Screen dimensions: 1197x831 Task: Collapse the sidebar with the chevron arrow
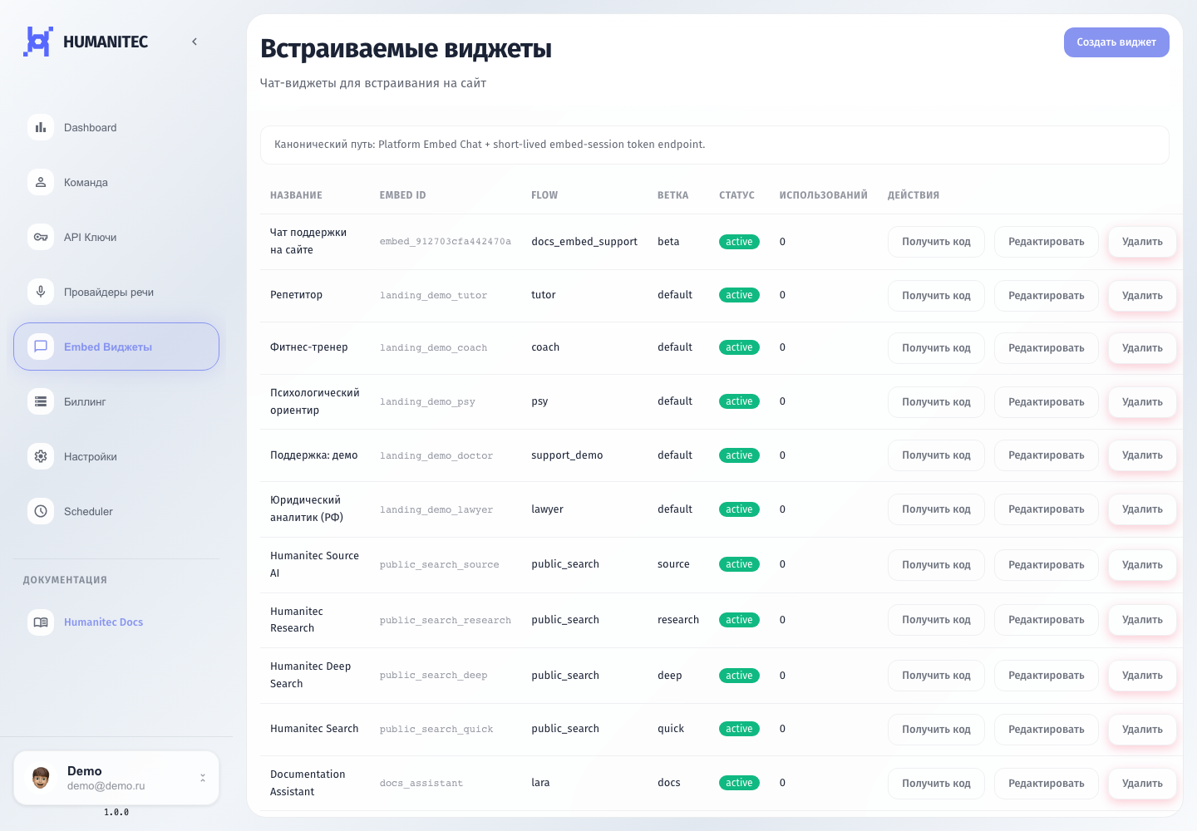[195, 42]
